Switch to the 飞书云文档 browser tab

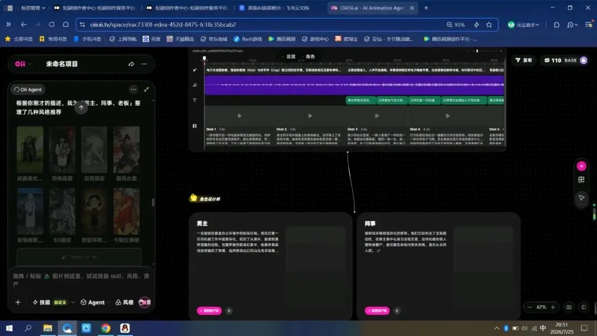tap(278, 8)
